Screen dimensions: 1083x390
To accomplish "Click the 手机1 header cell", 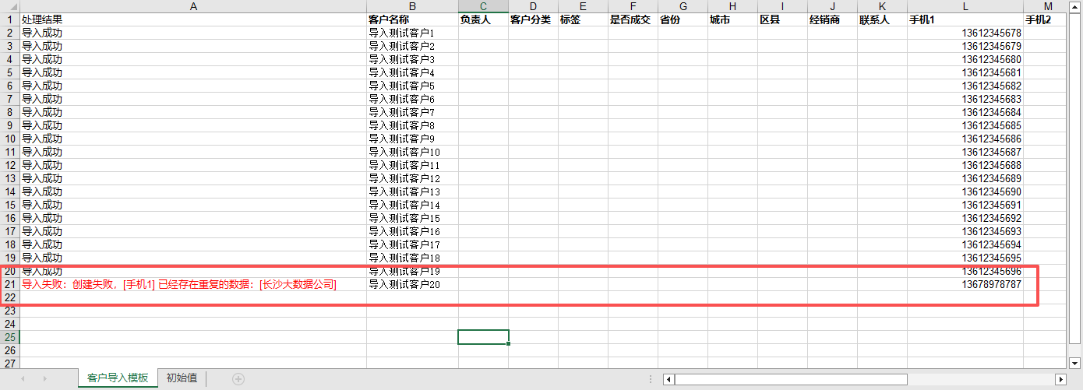I will pos(965,19).
